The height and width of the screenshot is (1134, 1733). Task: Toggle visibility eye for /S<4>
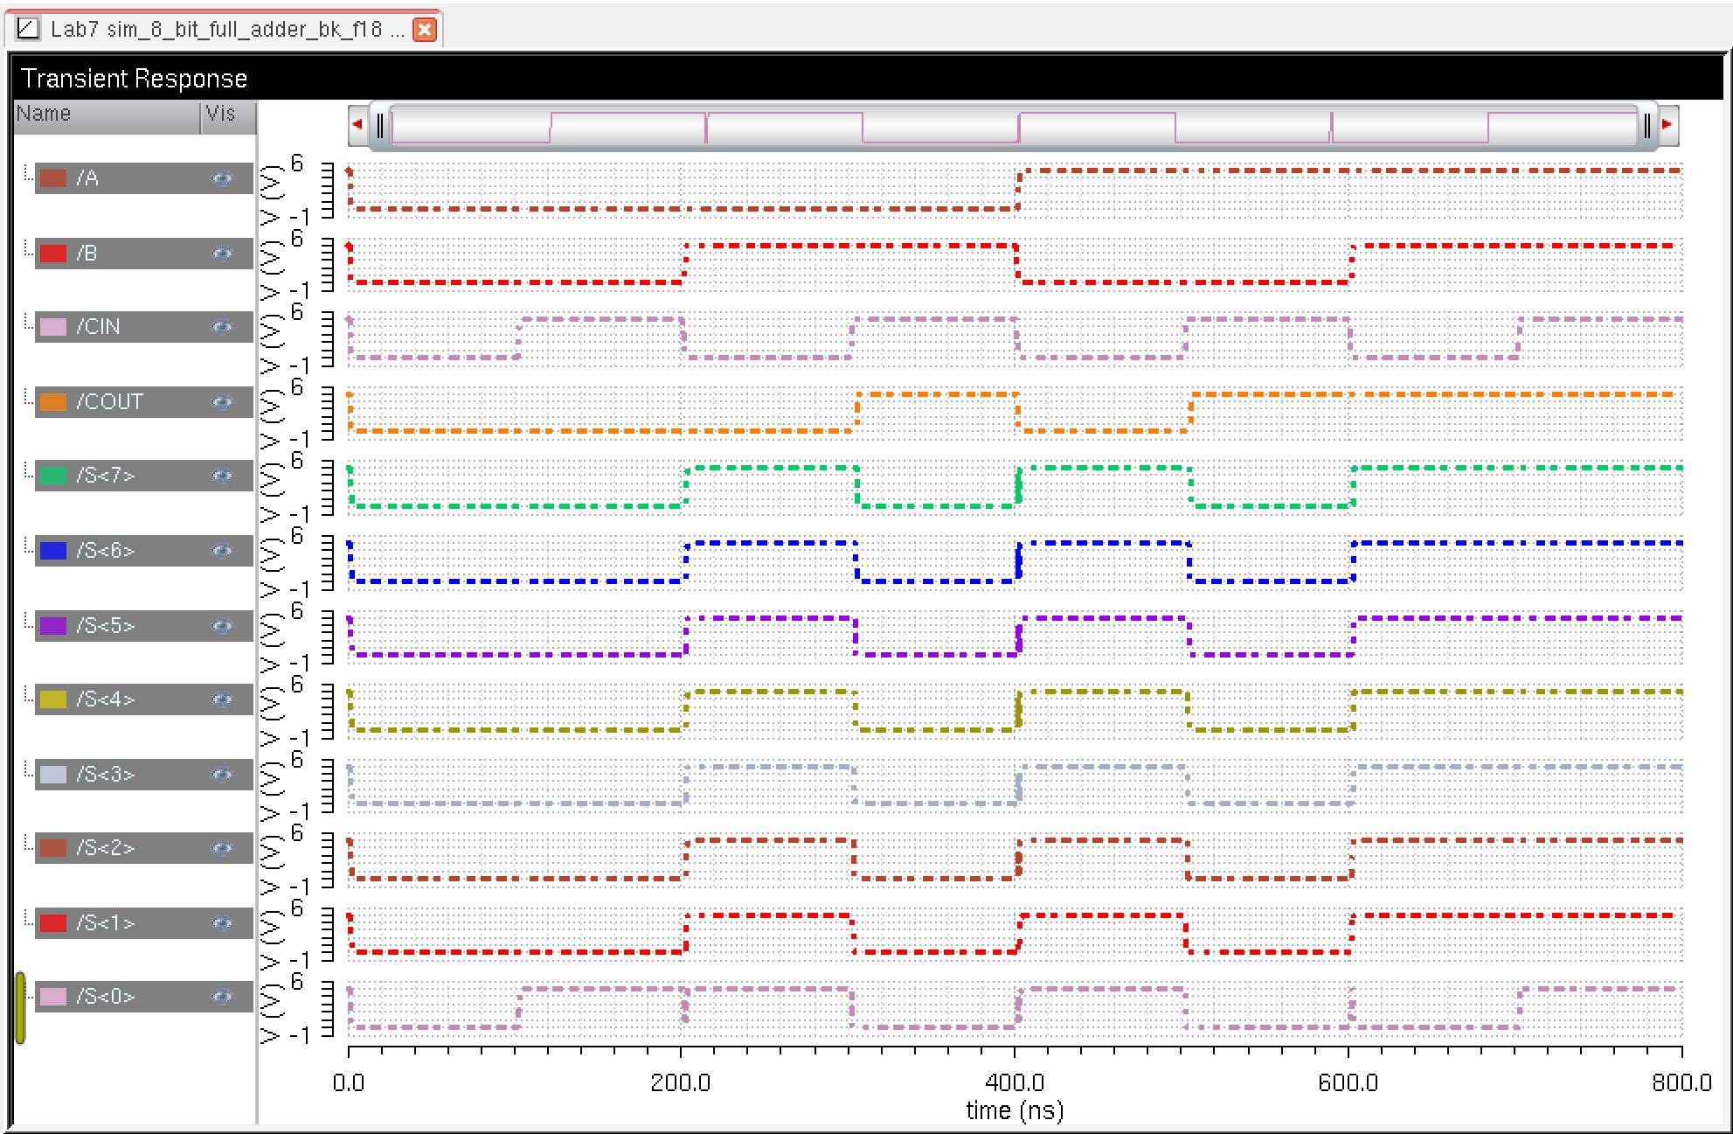coord(222,699)
